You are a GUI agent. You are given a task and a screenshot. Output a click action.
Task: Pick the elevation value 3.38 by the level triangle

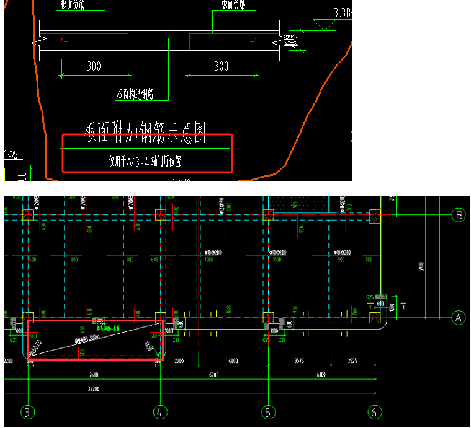(343, 13)
